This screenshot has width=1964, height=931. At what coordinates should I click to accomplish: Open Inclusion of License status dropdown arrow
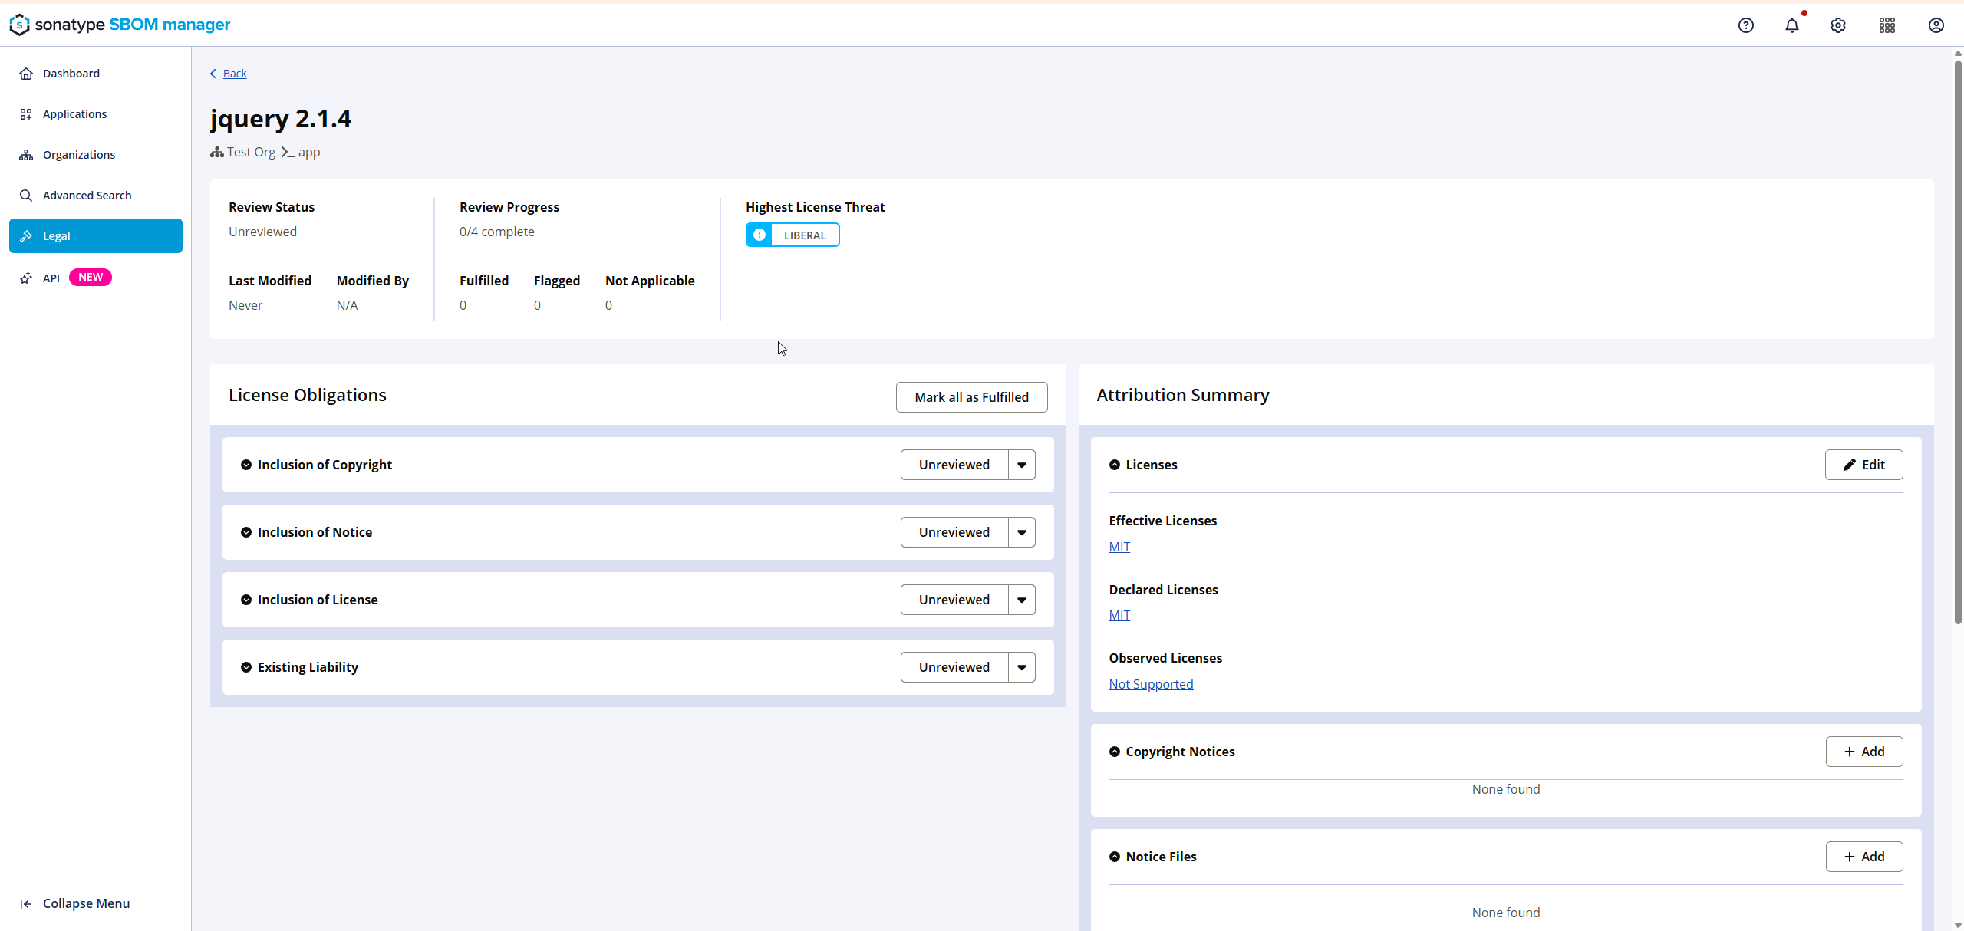point(1022,600)
